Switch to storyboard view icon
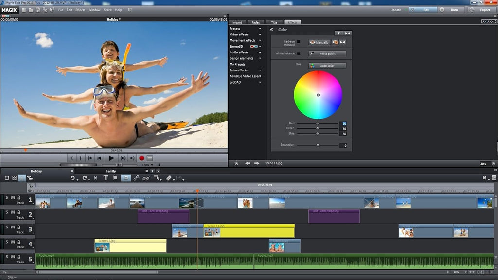 click(7, 178)
